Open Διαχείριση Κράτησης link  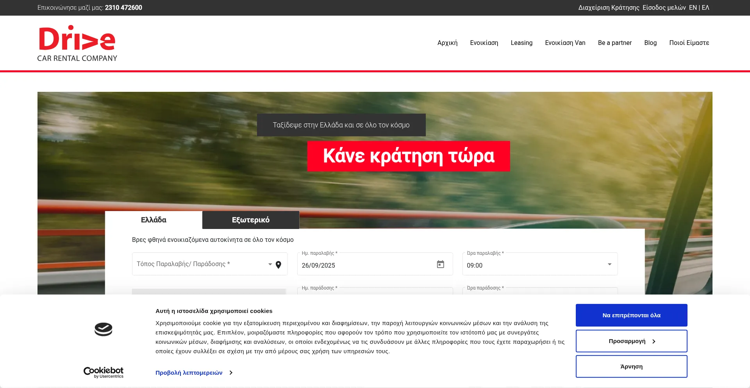(x=609, y=8)
